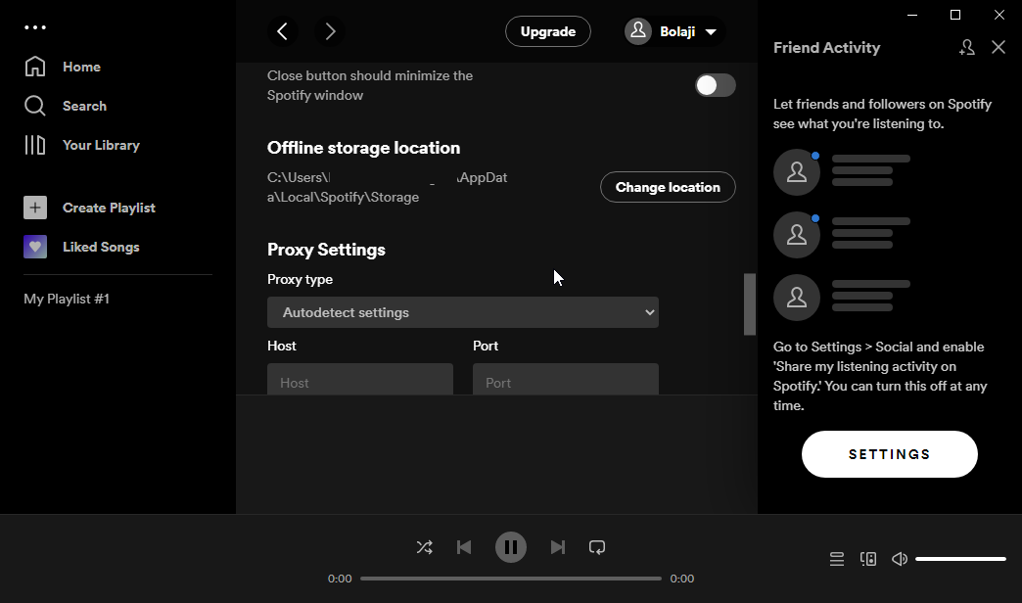Open connect to a device menu

868,559
